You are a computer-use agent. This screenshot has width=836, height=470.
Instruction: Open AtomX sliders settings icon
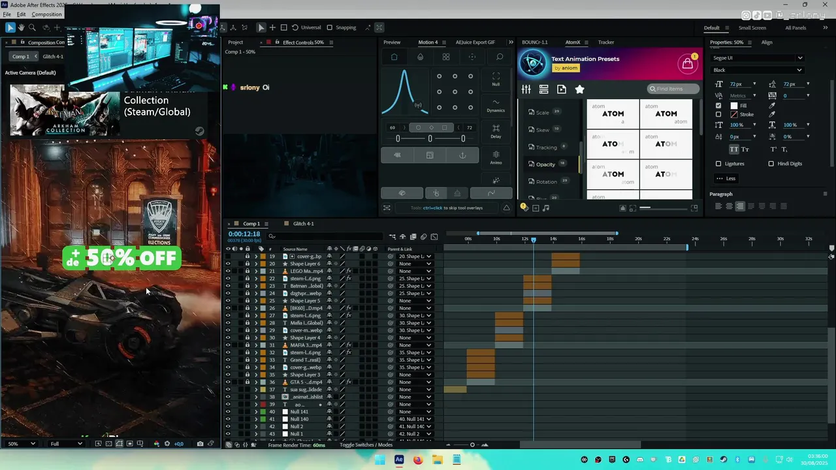pos(526,89)
